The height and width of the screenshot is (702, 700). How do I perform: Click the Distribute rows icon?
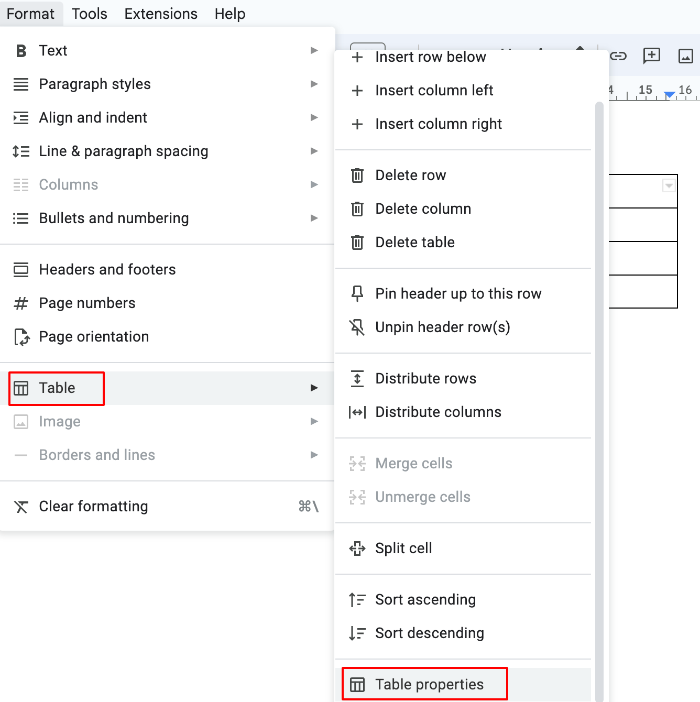(x=357, y=378)
